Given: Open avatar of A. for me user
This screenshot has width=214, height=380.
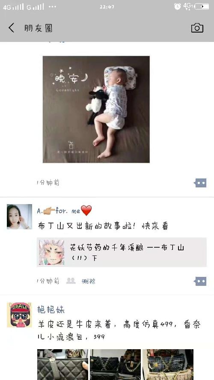Looking at the screenshot, I should coord(19,217).
